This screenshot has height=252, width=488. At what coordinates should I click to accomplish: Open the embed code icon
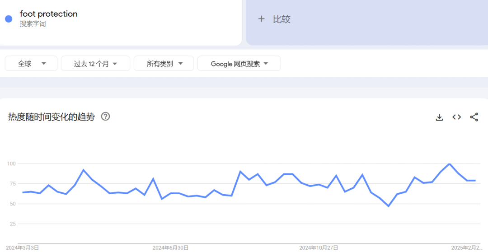(456, 117)
